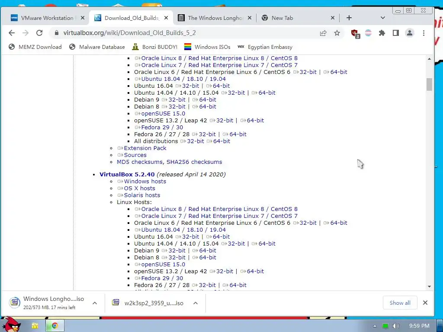Click the green tray status icon
The height and width of the screenshot is (332, 443).
coord(385,326)
